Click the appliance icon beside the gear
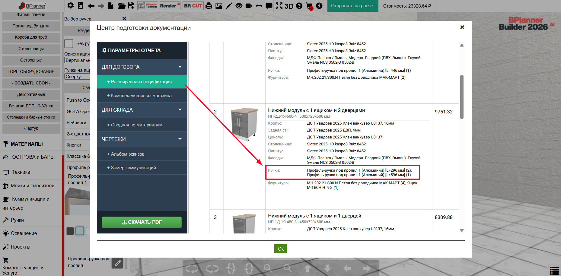Screen dimensions: 561x276 tap(81, 5)
